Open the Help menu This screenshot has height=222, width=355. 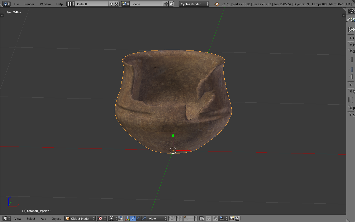59,4
